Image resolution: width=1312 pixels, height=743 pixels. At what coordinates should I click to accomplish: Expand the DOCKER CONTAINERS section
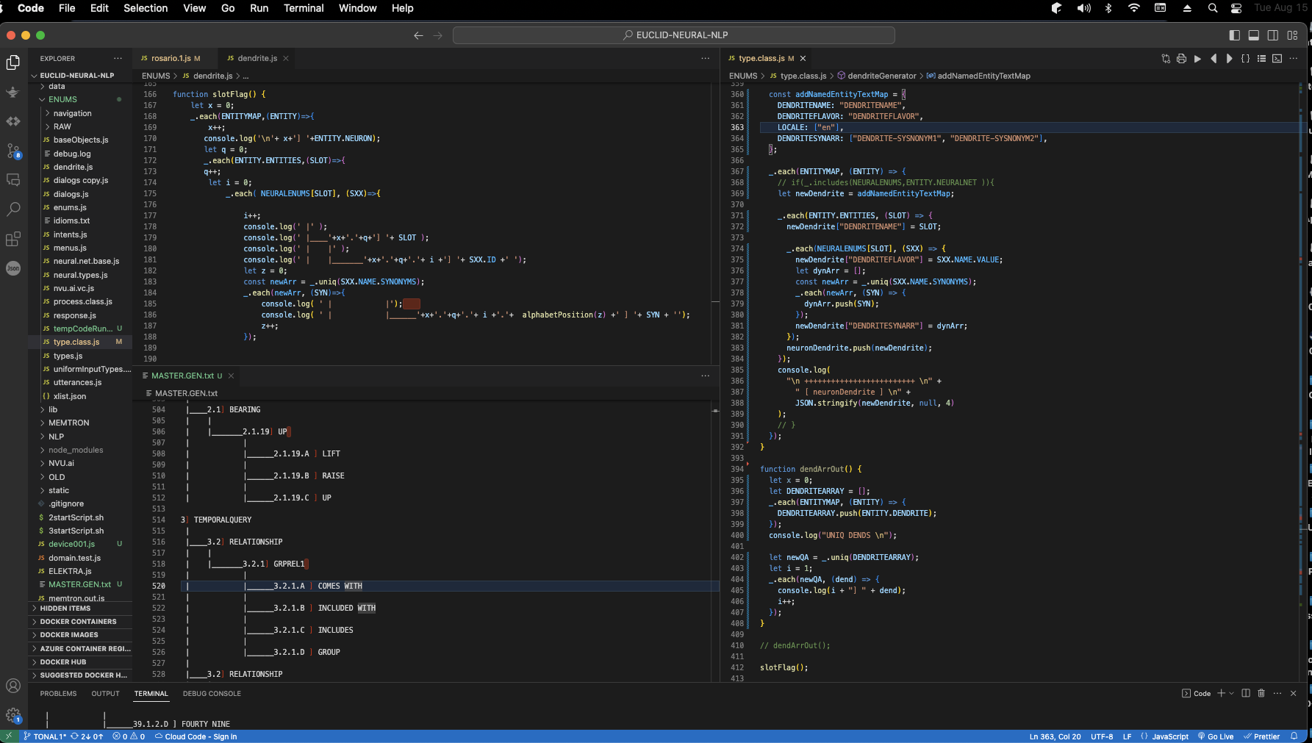click(x=78, y=622)
